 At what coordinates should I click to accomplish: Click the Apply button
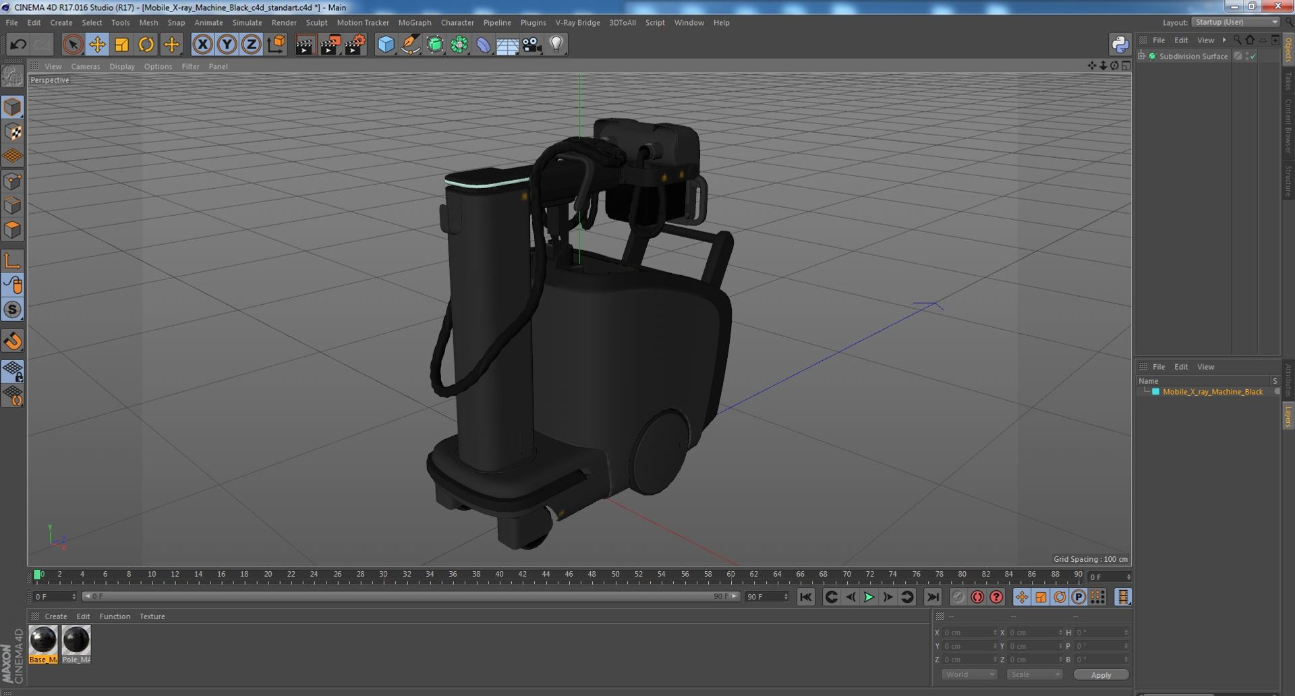click(x=1101, y=674)
